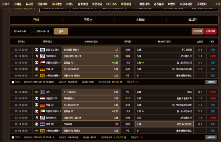Click the 0:2 score in the LPL row
This screenshot has width=221, height=142.
click(x=200, y=92)
